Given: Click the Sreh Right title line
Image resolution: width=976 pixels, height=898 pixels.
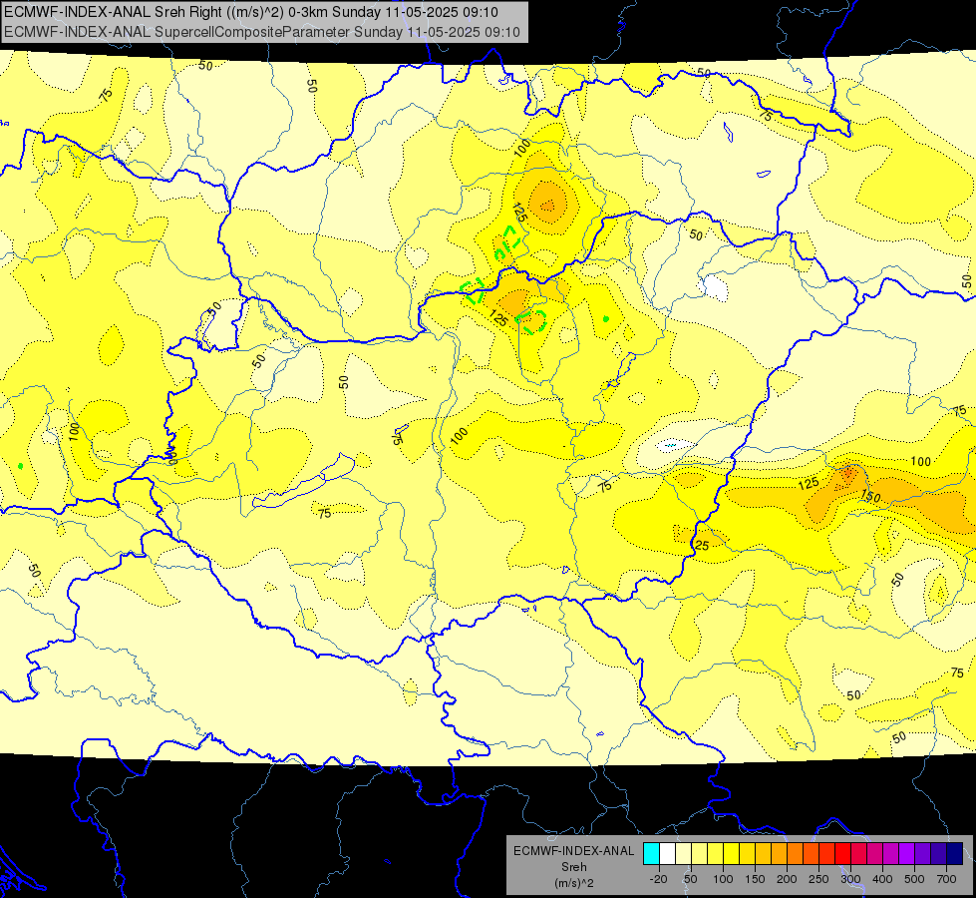Looking at the screenshot, I should tap(251, 12).
